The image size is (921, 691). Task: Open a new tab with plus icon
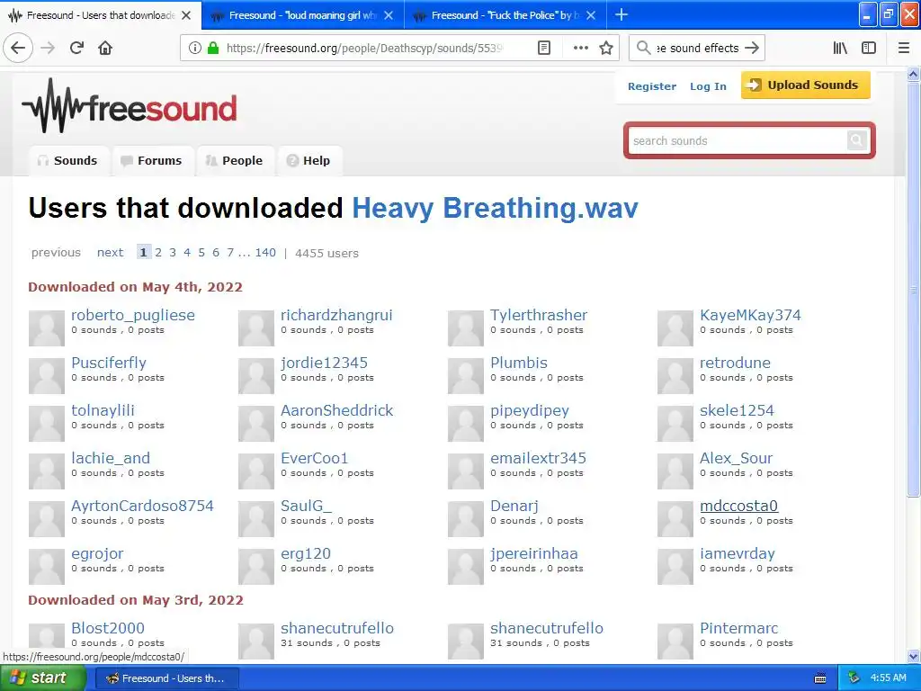[x=621, y=14]
